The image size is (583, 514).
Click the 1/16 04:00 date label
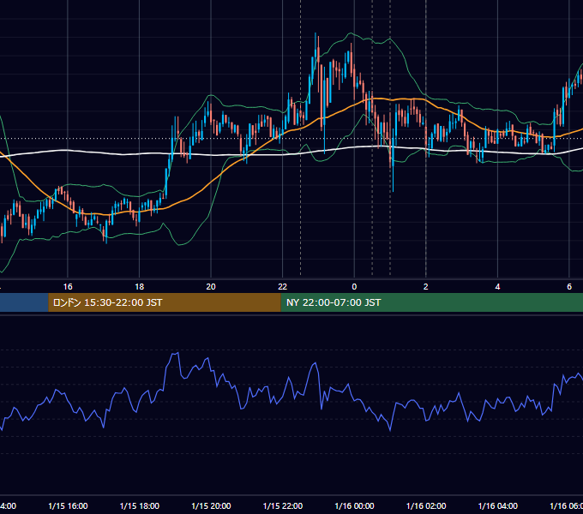point(498,505)
